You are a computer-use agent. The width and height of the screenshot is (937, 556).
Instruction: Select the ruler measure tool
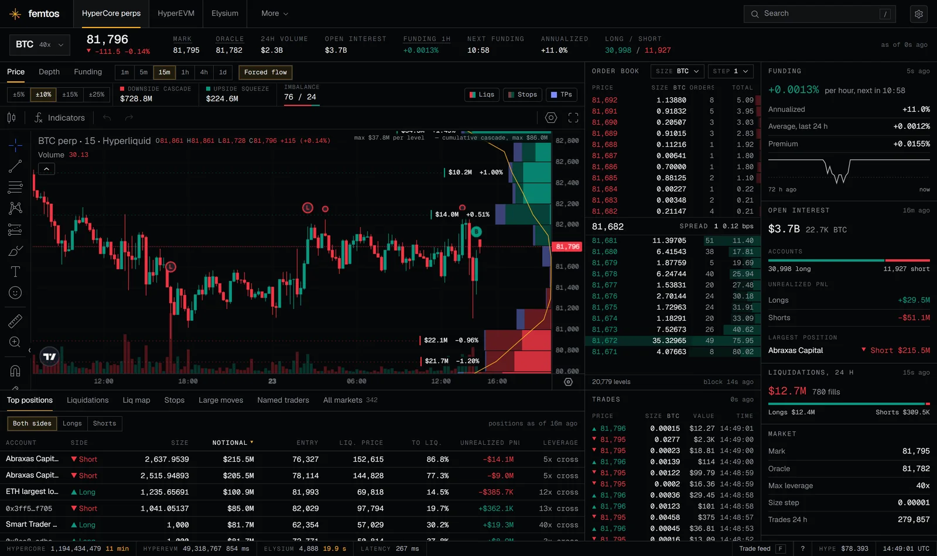(x=15, y=321)
